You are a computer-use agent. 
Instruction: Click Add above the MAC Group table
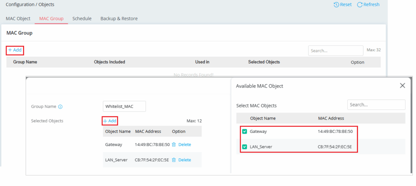15,50
